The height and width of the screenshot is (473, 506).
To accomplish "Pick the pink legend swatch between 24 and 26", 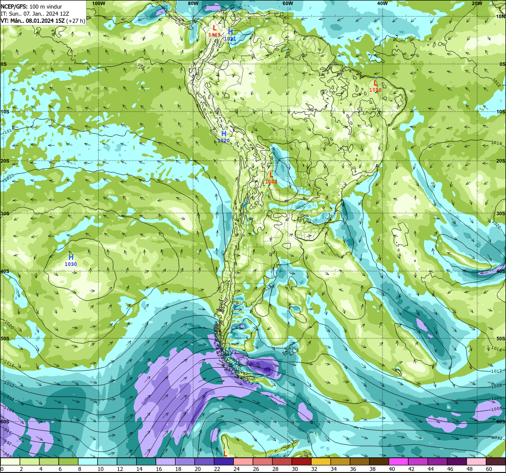I will click(243, 461).
